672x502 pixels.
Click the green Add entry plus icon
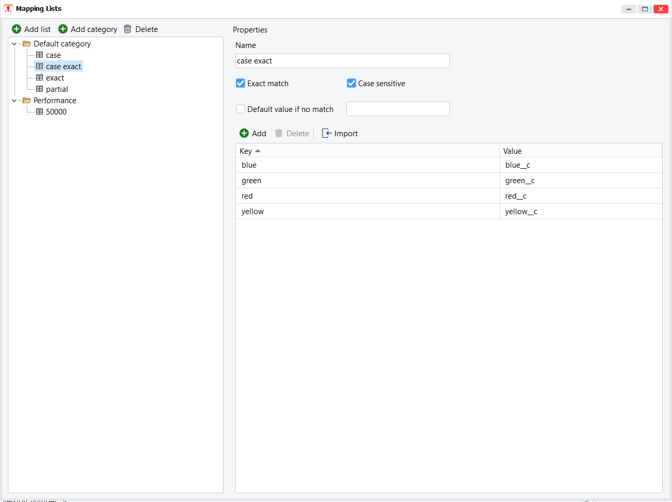[244, 134]
